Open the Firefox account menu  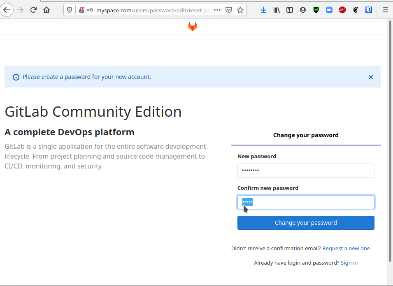coord(303,10)
